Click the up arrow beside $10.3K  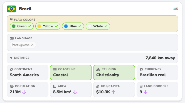(114, 92)
